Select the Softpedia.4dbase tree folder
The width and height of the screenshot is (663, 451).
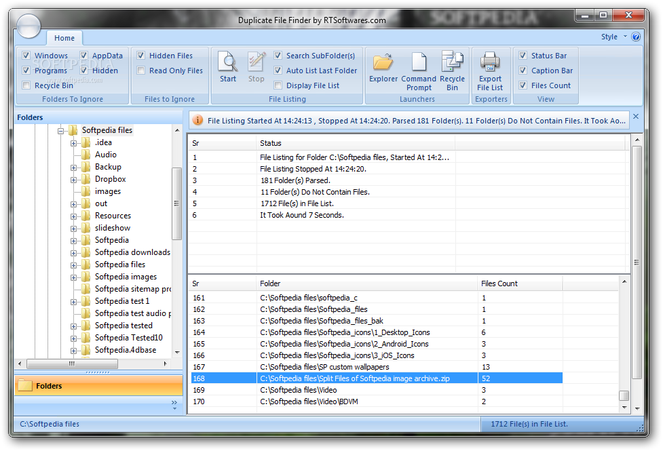pyautogui.click(x=126, y=349)
